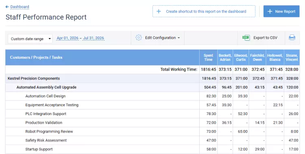Select the Jul 31, 2026 end date
Viewport: 305px width, 154px height.
(x=94, y=38)
